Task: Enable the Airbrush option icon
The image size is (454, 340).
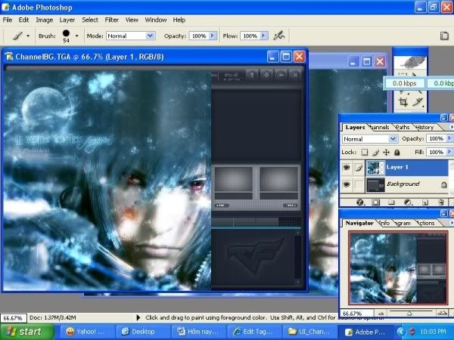Action: point(279,36)
